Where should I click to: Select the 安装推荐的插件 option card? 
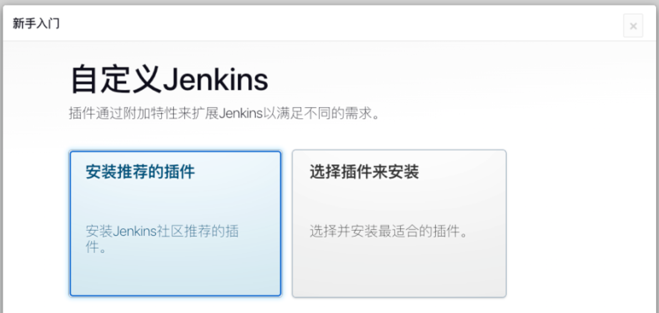[x=175, y=224]
